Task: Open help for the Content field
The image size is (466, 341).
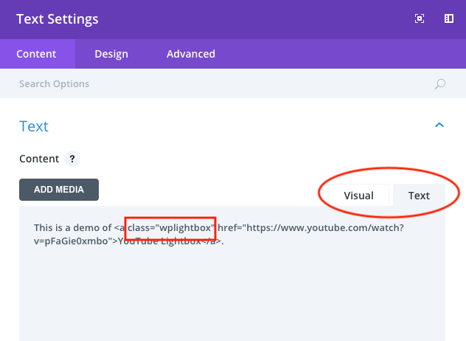Action: pyautogui.click(x=72, y=159)
